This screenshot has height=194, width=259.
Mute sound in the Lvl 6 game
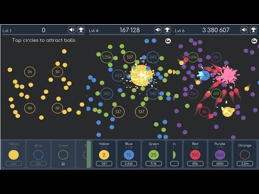pyautogui.click(x=244, y=30)
